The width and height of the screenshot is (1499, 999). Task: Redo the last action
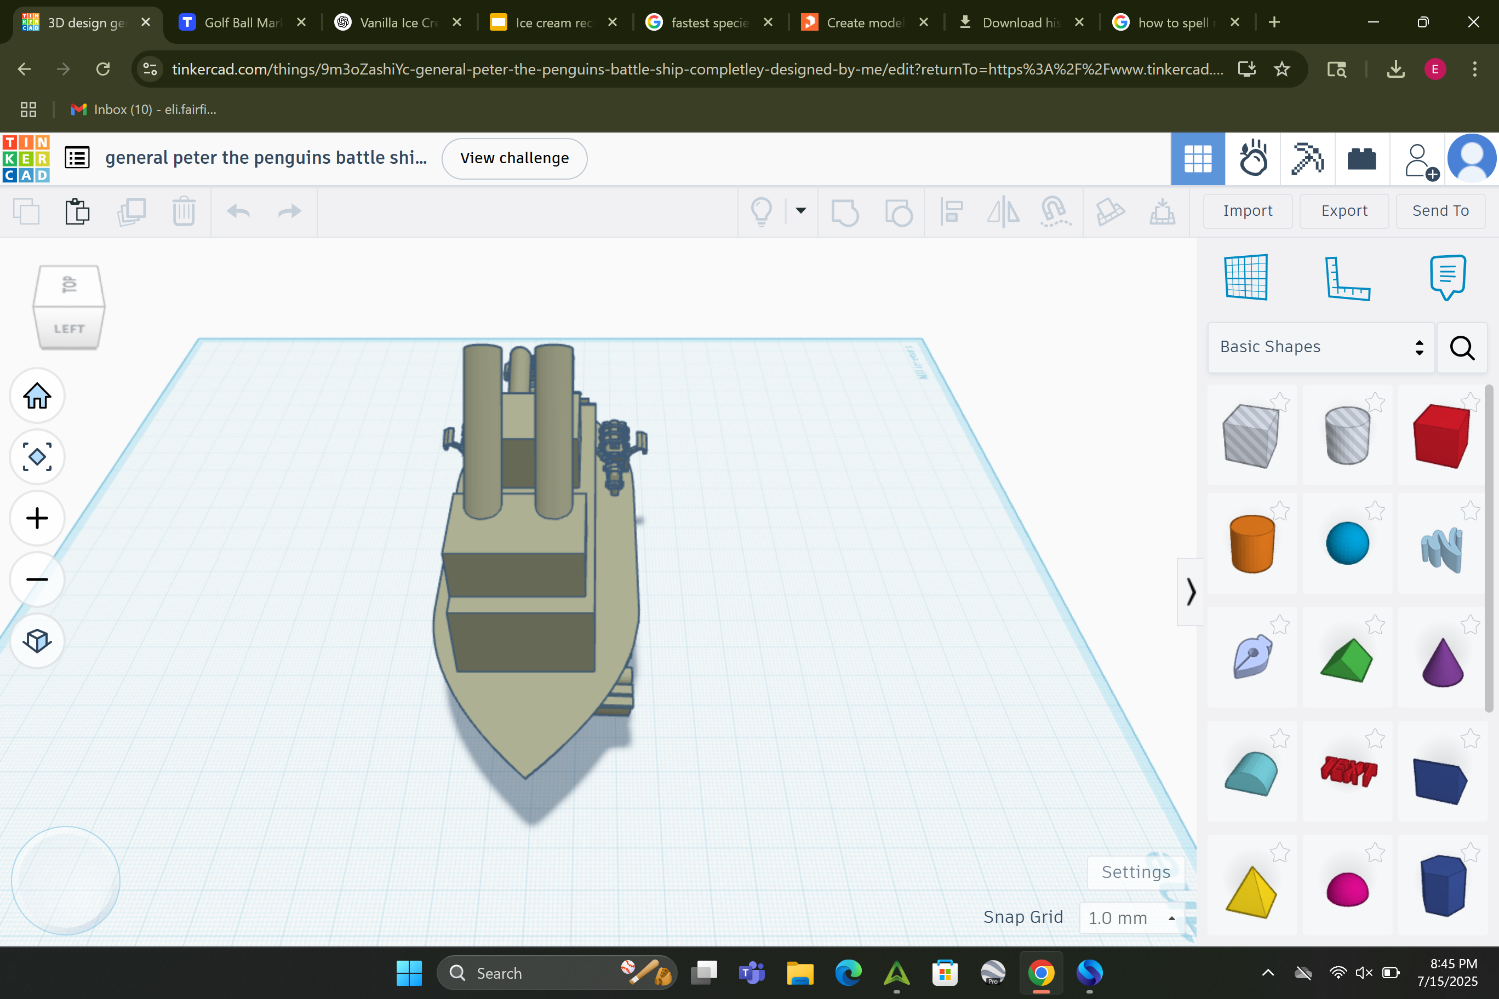(290, 211)
